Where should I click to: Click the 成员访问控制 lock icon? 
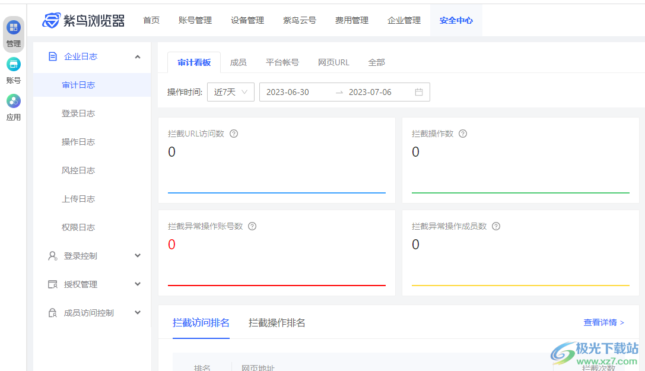[53, 313]
